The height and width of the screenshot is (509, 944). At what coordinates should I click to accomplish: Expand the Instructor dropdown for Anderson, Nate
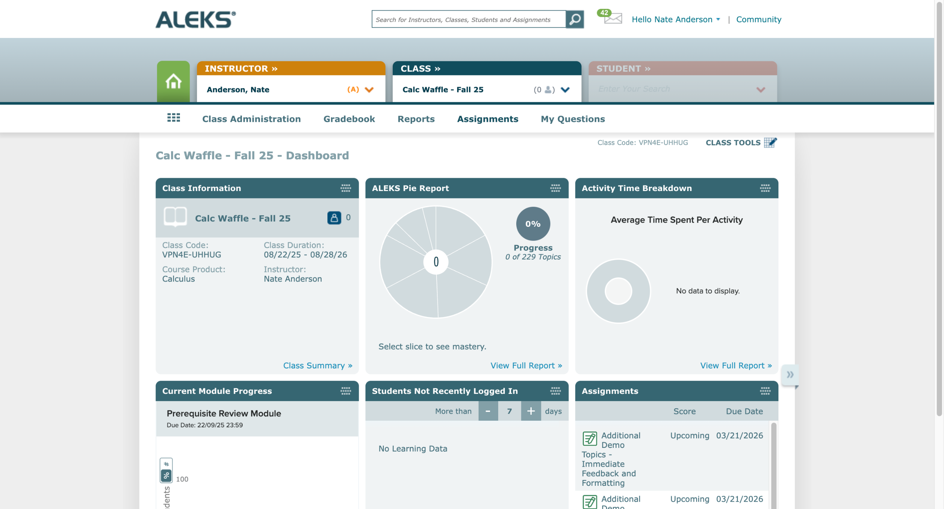coord(369,89)
